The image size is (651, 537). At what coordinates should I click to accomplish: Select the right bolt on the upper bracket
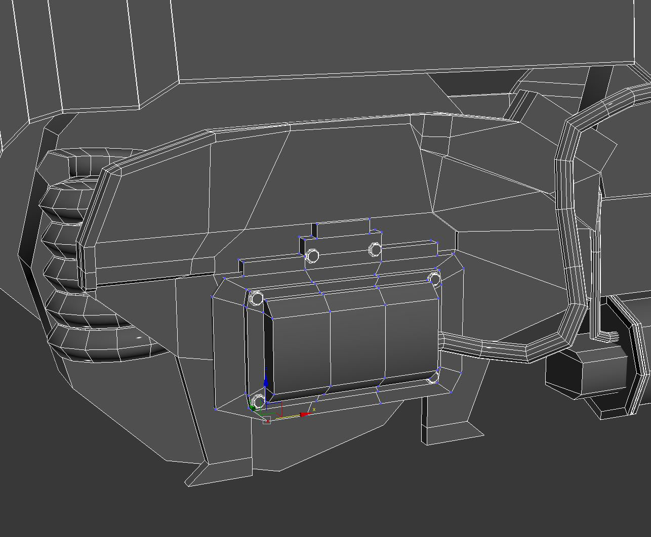tap(375, 249)
